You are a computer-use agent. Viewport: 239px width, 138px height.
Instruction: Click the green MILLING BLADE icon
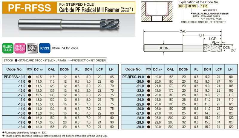pos(7,48)
